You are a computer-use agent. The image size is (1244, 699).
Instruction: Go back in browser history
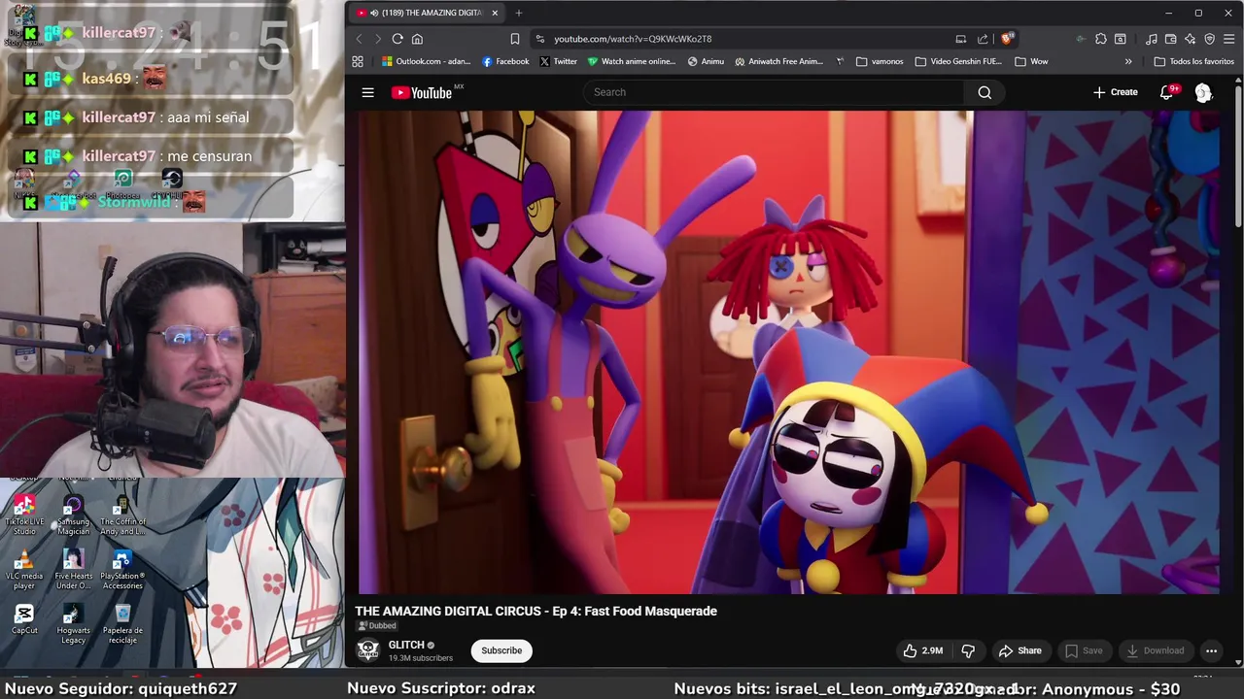tap(359, 39)
